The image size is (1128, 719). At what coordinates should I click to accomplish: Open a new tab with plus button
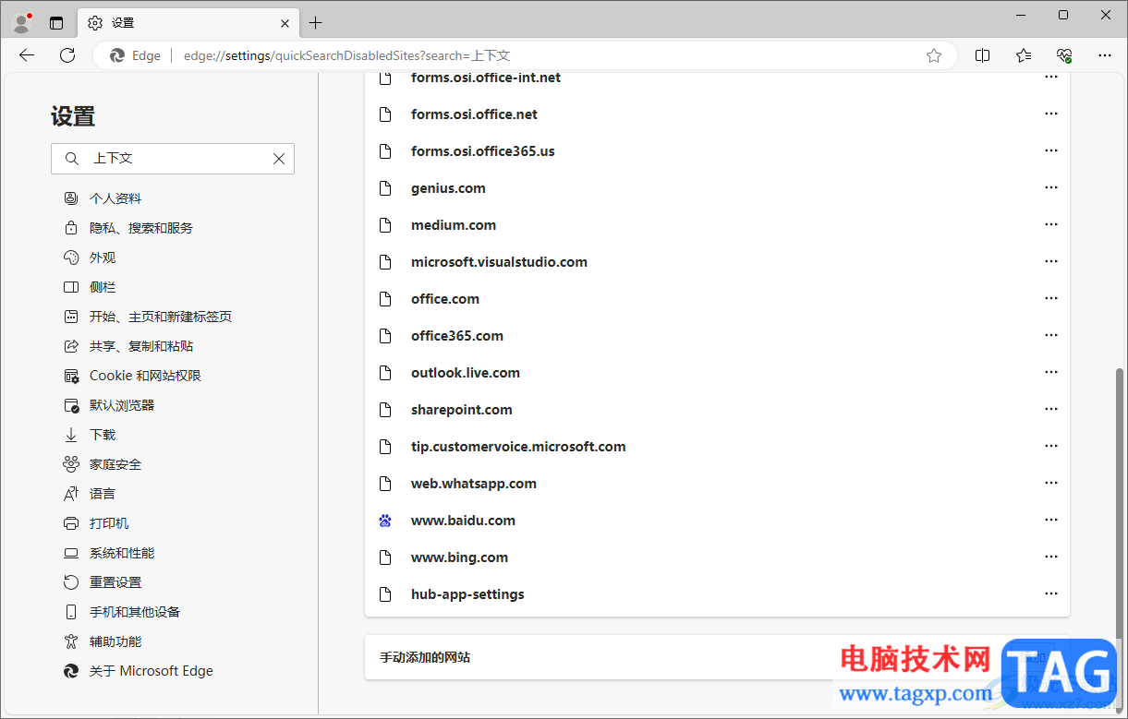[316, 23]
